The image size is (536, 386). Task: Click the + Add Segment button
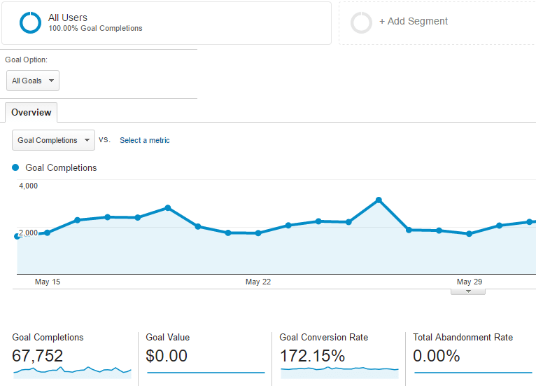click(x=413, y=22)
